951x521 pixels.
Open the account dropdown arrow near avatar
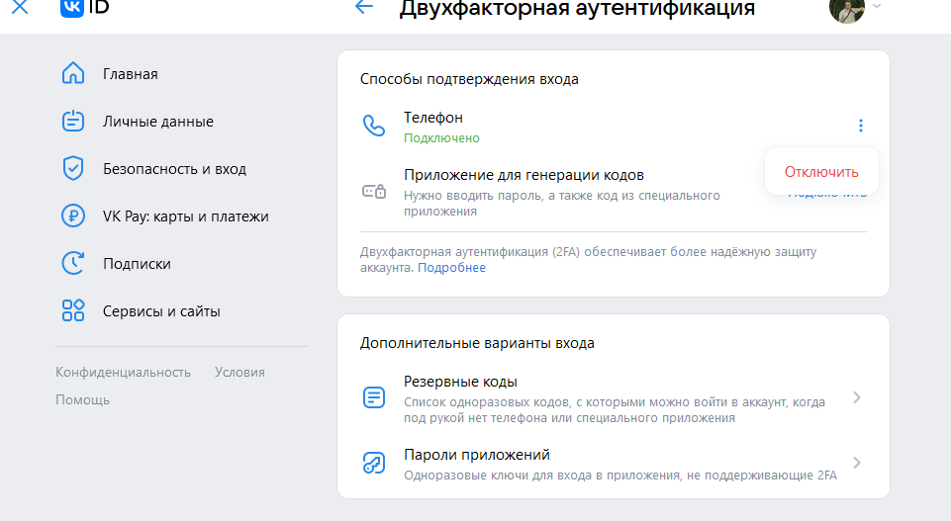[877, 7]
